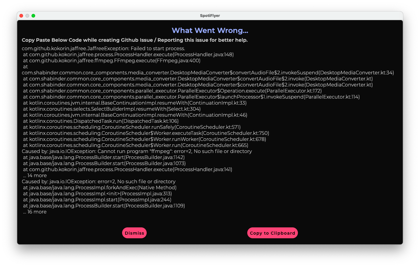Click the DesktopMediaConverter.kt:34 invokeSuspend line
This screenshot has height=267, width=420.
(208, 73)
